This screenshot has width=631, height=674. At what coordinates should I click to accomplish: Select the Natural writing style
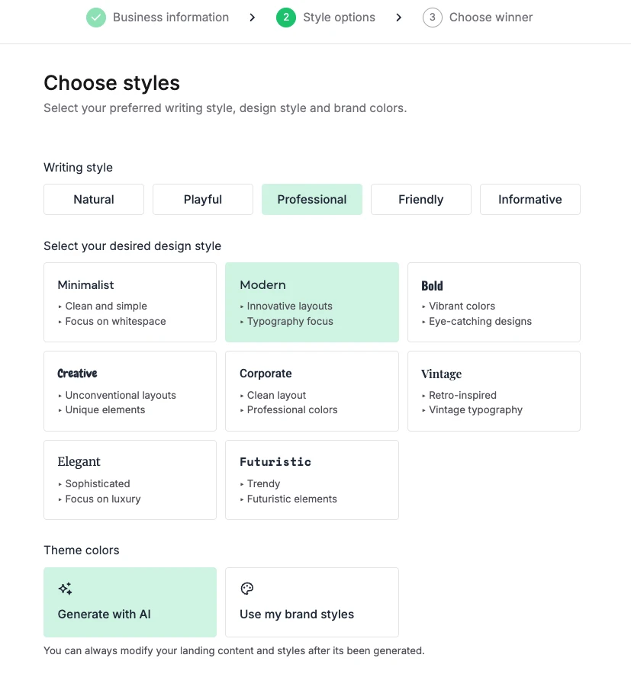click(94, 200)
